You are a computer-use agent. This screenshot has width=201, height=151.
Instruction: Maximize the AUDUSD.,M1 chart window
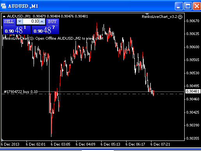[x=188, y=6]
